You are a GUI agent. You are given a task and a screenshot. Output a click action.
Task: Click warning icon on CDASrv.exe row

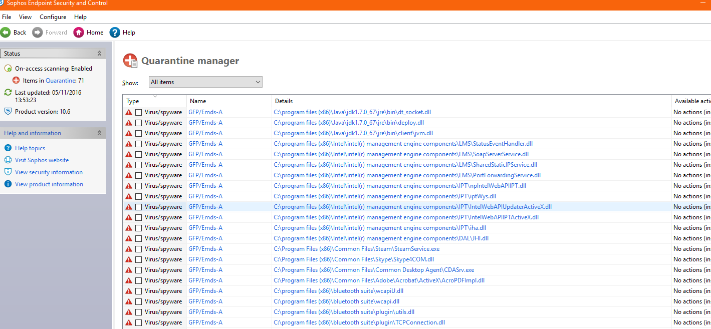[129, 270]
